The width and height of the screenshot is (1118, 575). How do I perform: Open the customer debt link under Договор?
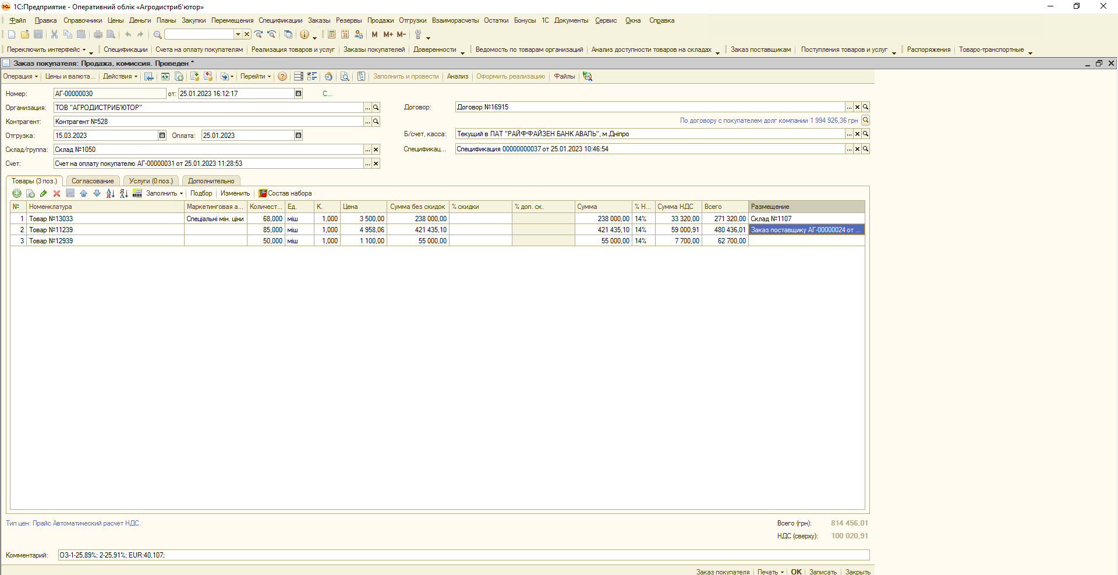(x=768, y=120)
